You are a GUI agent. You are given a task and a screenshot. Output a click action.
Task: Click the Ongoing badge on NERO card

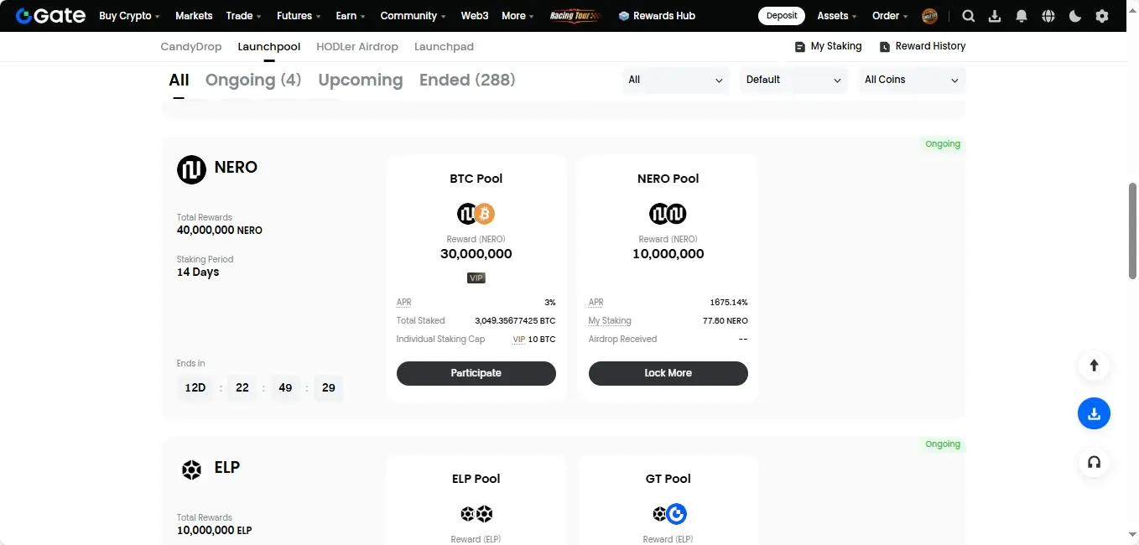click(943, 144)
